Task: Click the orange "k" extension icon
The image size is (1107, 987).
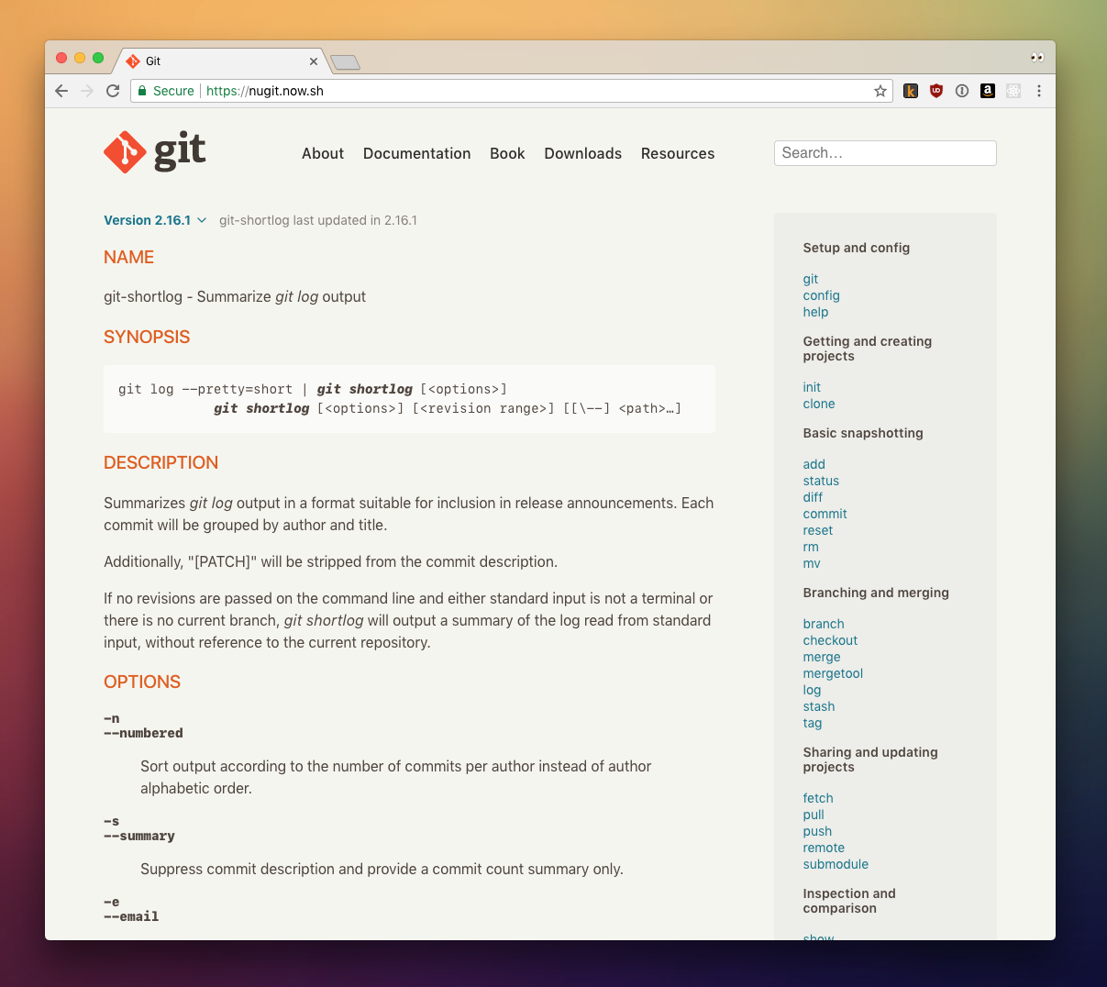Action: click(911, 91)
